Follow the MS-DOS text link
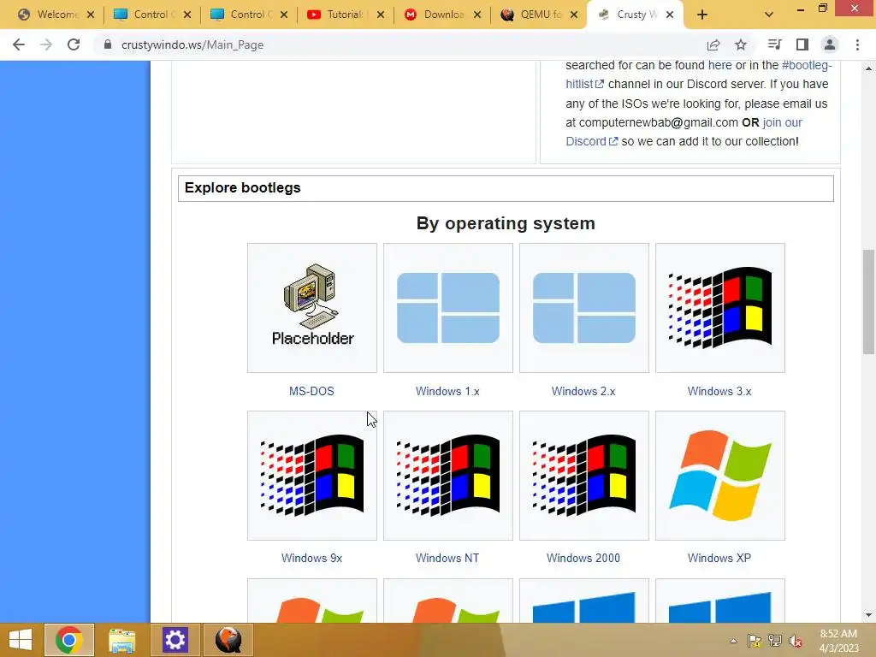Viewport: 876px width, 657px height. (311, 391)
